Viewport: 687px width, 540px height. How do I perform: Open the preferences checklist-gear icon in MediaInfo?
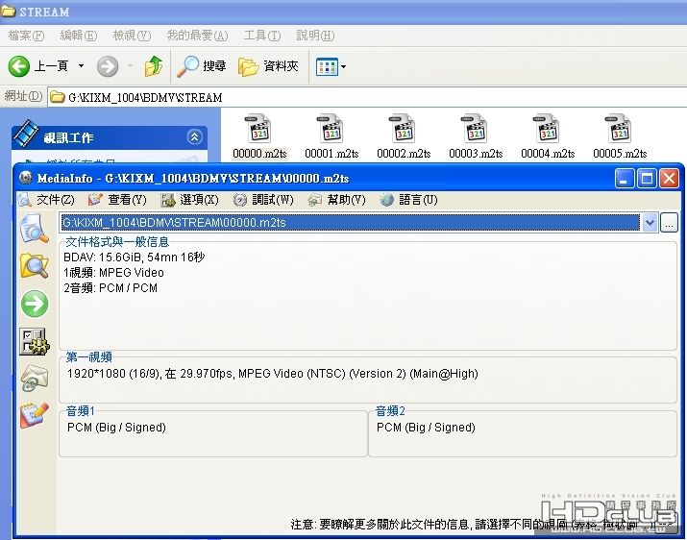[35, 341]
